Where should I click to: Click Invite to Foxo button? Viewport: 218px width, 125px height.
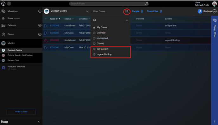point(21,111)
